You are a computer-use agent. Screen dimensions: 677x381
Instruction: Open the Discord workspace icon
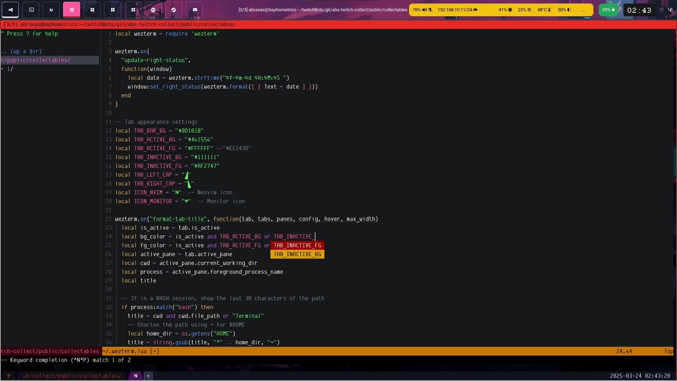pos(195,10)
